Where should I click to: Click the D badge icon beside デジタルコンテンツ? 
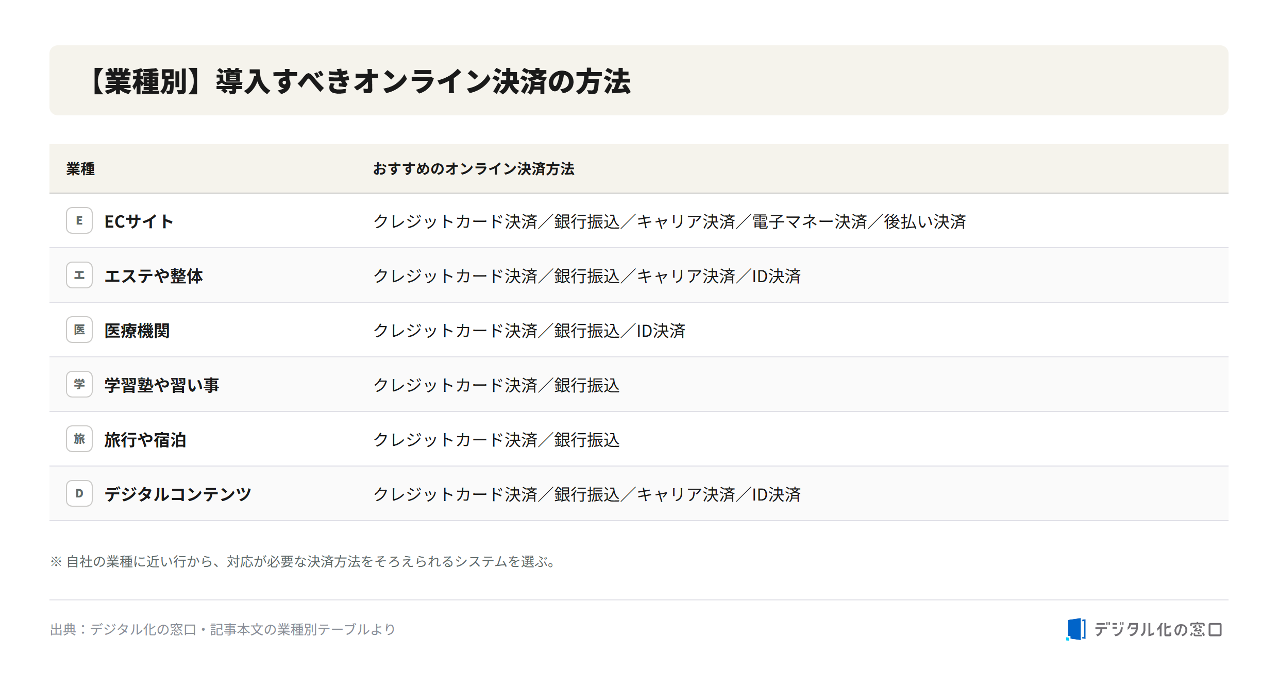click(79, 493)
